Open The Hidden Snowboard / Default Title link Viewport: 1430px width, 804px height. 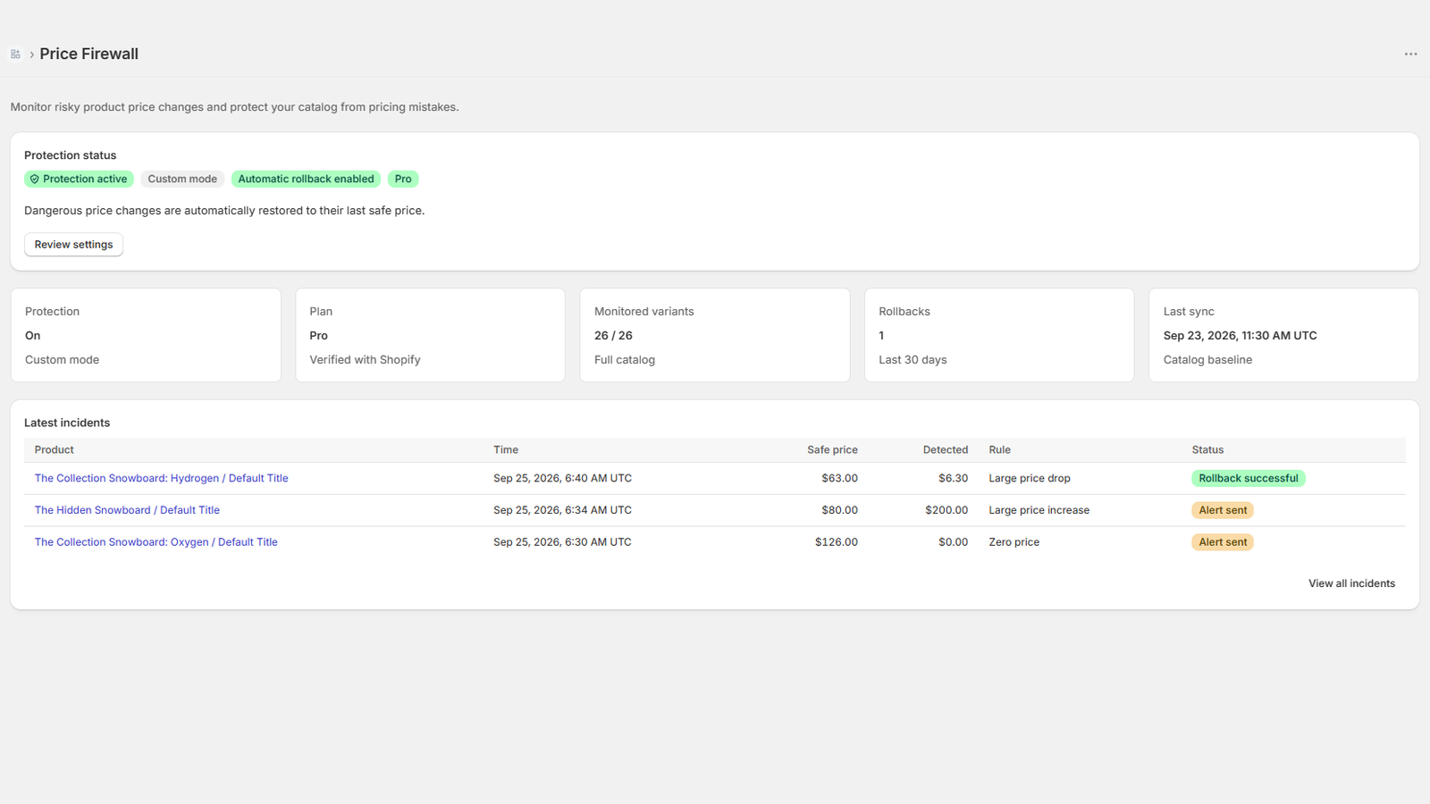(127, 510)
